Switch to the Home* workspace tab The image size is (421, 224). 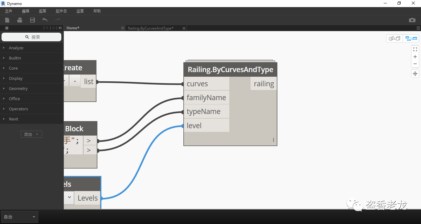coord(95,28)
